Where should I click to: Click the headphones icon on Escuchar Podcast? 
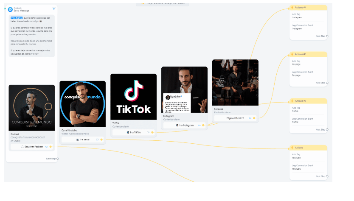(22, 147)
